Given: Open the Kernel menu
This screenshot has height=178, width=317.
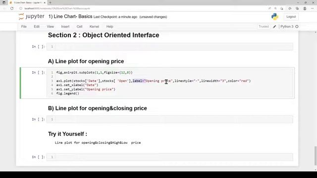Looking at the screenshot, I should pos(94,27).
